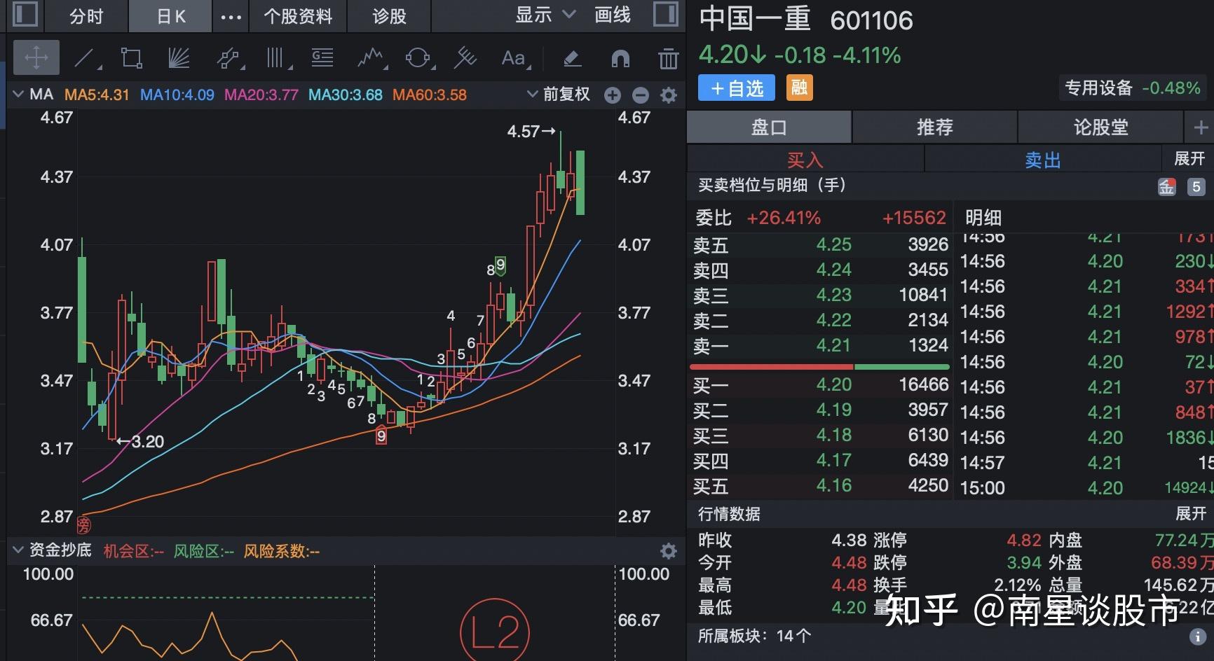This screenshot has width=1214, height=661.
Task: Toggle the 金 level display badge
Action: pyautogui.click(x=1166, y=186)
